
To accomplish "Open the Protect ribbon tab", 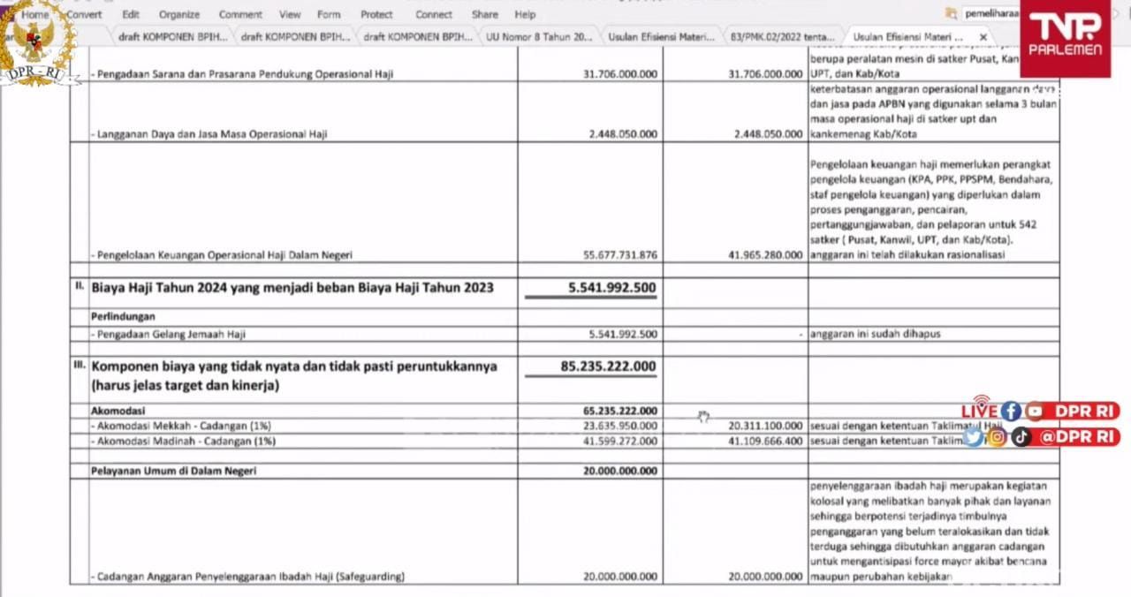I will click(376, 15).
